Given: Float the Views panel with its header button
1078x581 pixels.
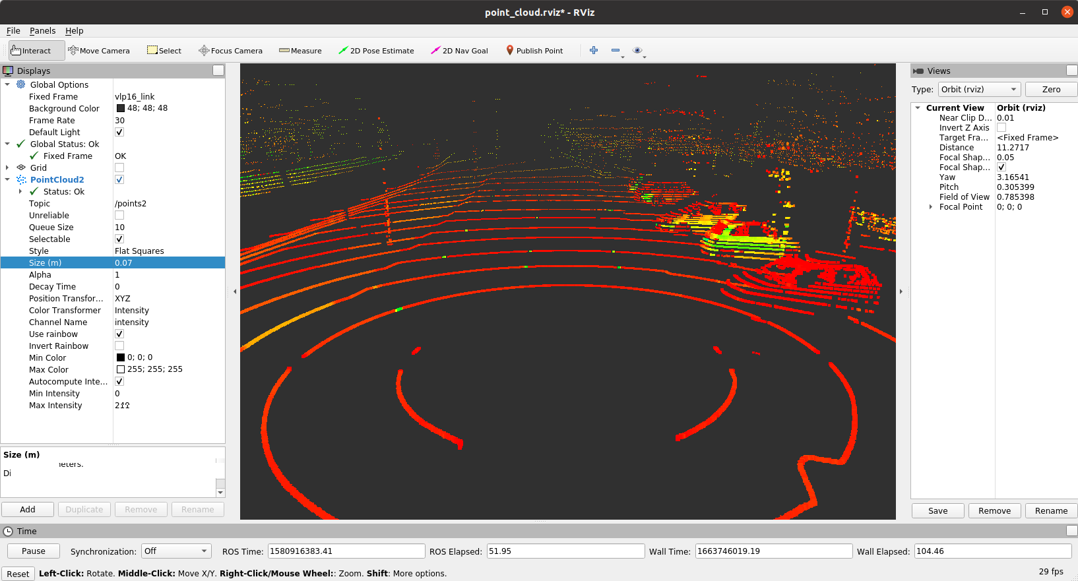Looking at the screenshot, I should point(1072,71).
